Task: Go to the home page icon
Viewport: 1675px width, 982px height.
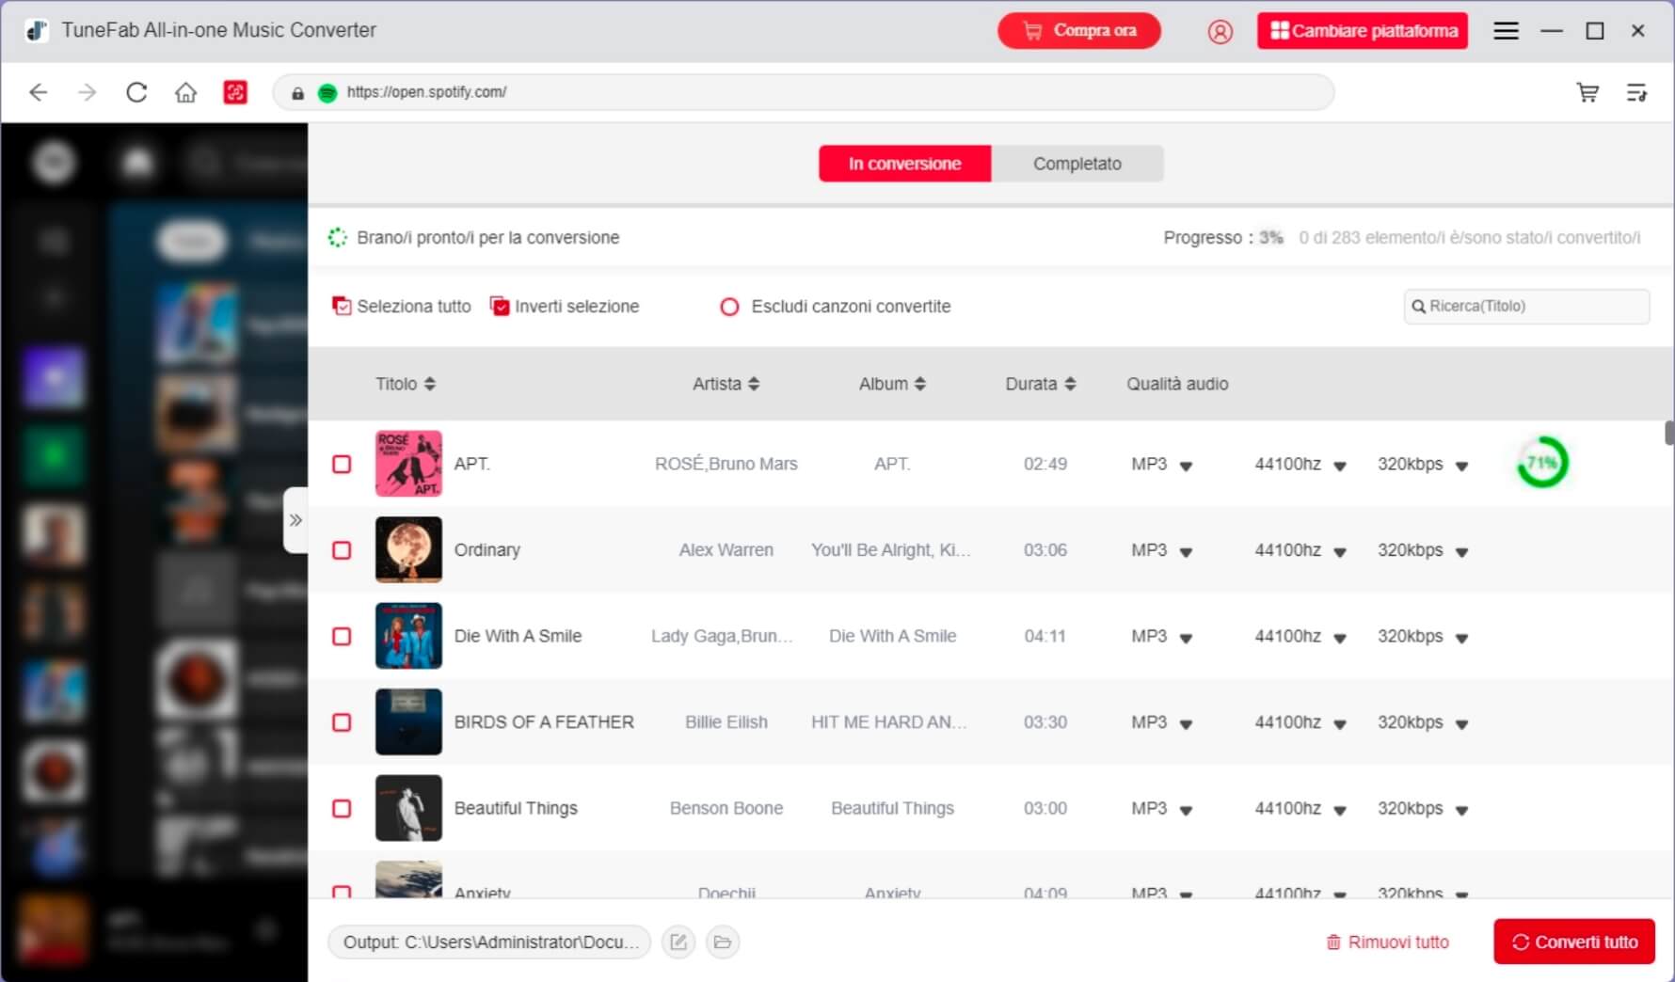Action: pyautogui.click(x=186, y=92)
